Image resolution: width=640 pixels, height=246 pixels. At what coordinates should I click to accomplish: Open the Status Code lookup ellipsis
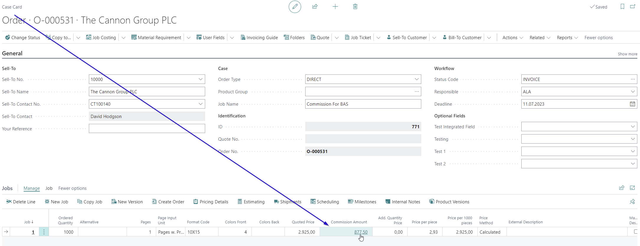tap(633, 79)
